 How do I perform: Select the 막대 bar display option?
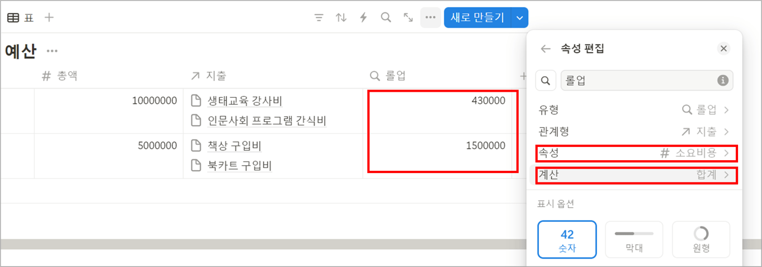click(x=634, y=240)
